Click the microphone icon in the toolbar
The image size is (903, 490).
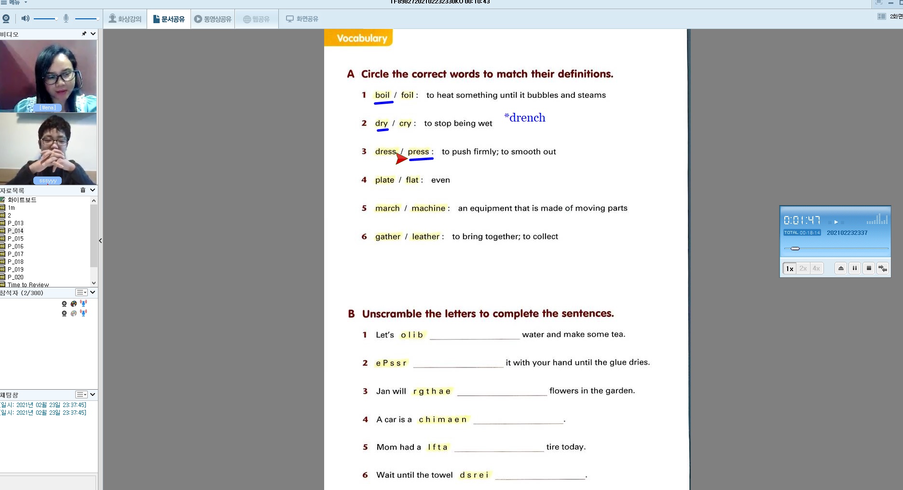pyautogui.click(x=66, y=18)
